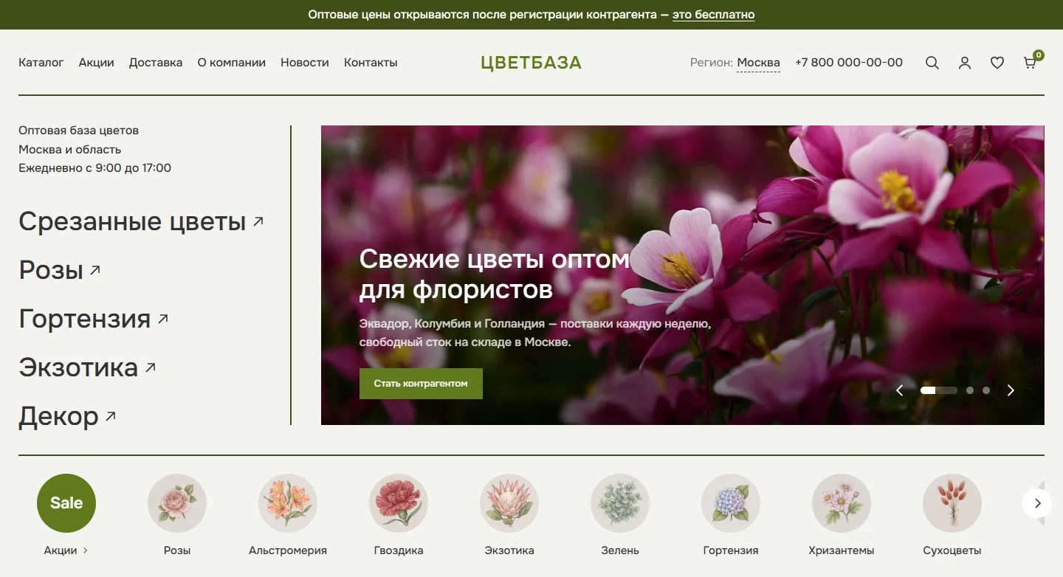Open the site search icon
This screenshot has height=577, width=1063.
(x=932, y=63)
